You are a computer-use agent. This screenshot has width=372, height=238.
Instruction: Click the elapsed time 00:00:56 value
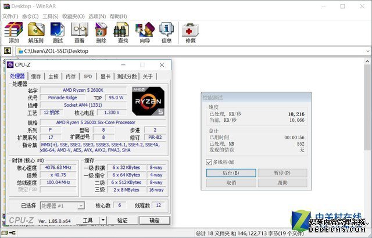tap(294, 138)
